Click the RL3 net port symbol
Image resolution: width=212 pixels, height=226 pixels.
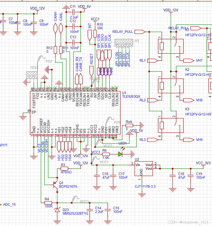coord(153,140)
